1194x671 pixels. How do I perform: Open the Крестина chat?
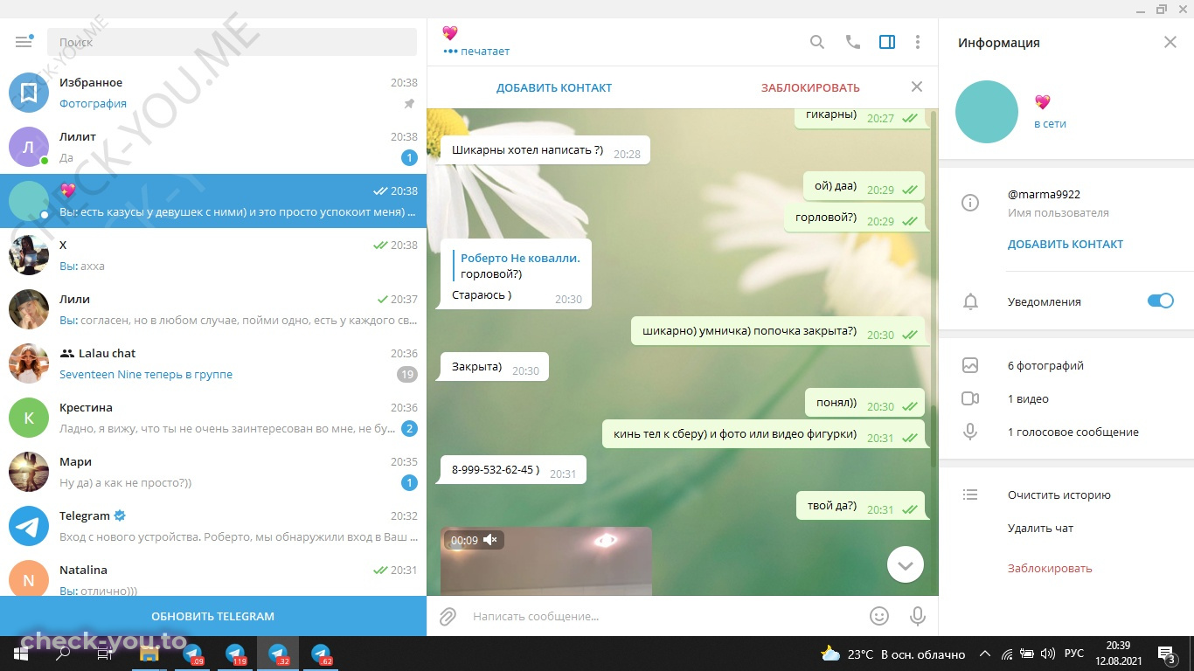pos(213,418)
